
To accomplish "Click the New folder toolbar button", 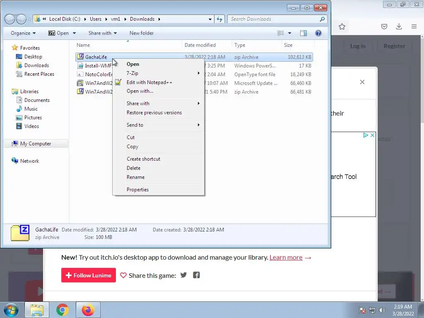I will click(142, 33).
